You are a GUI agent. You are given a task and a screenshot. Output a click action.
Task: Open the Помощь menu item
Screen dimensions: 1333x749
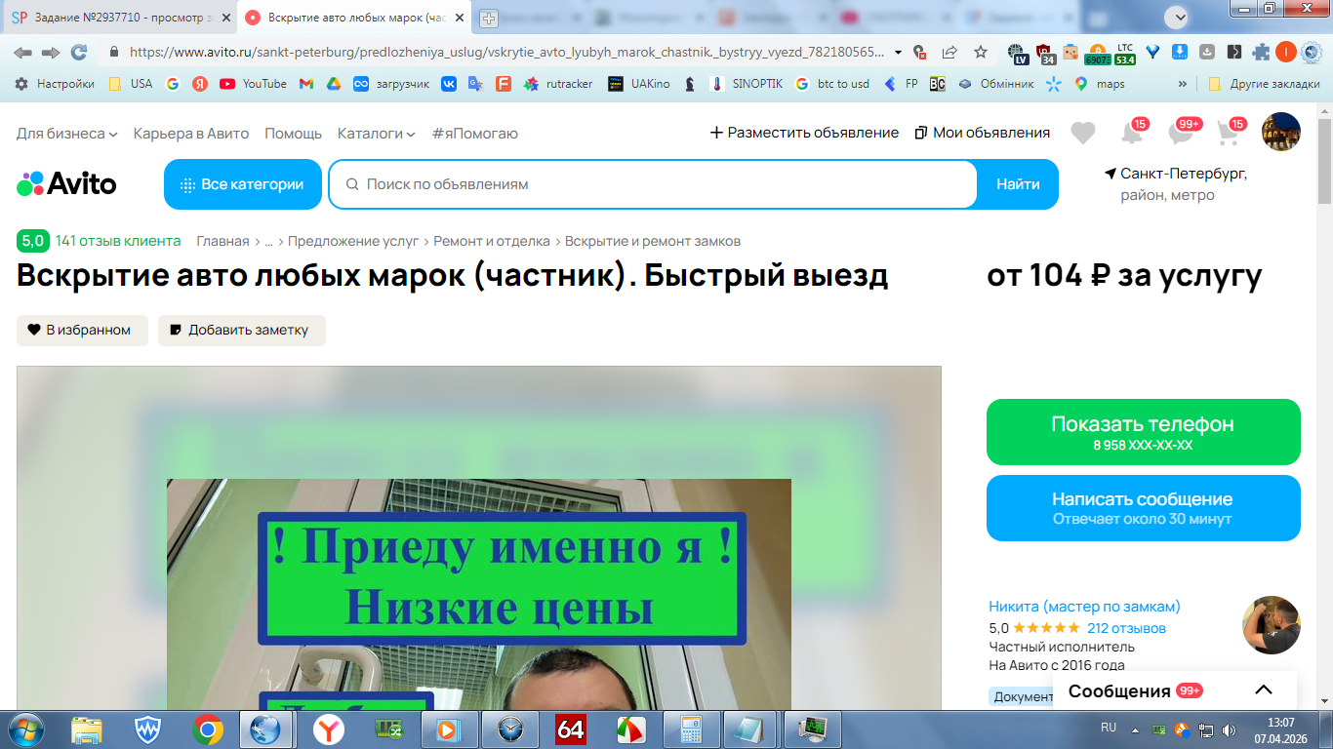point(293,133)
